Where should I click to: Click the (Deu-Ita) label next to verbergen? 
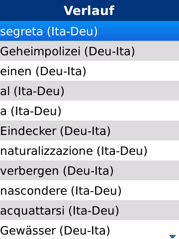coord(88,171)
